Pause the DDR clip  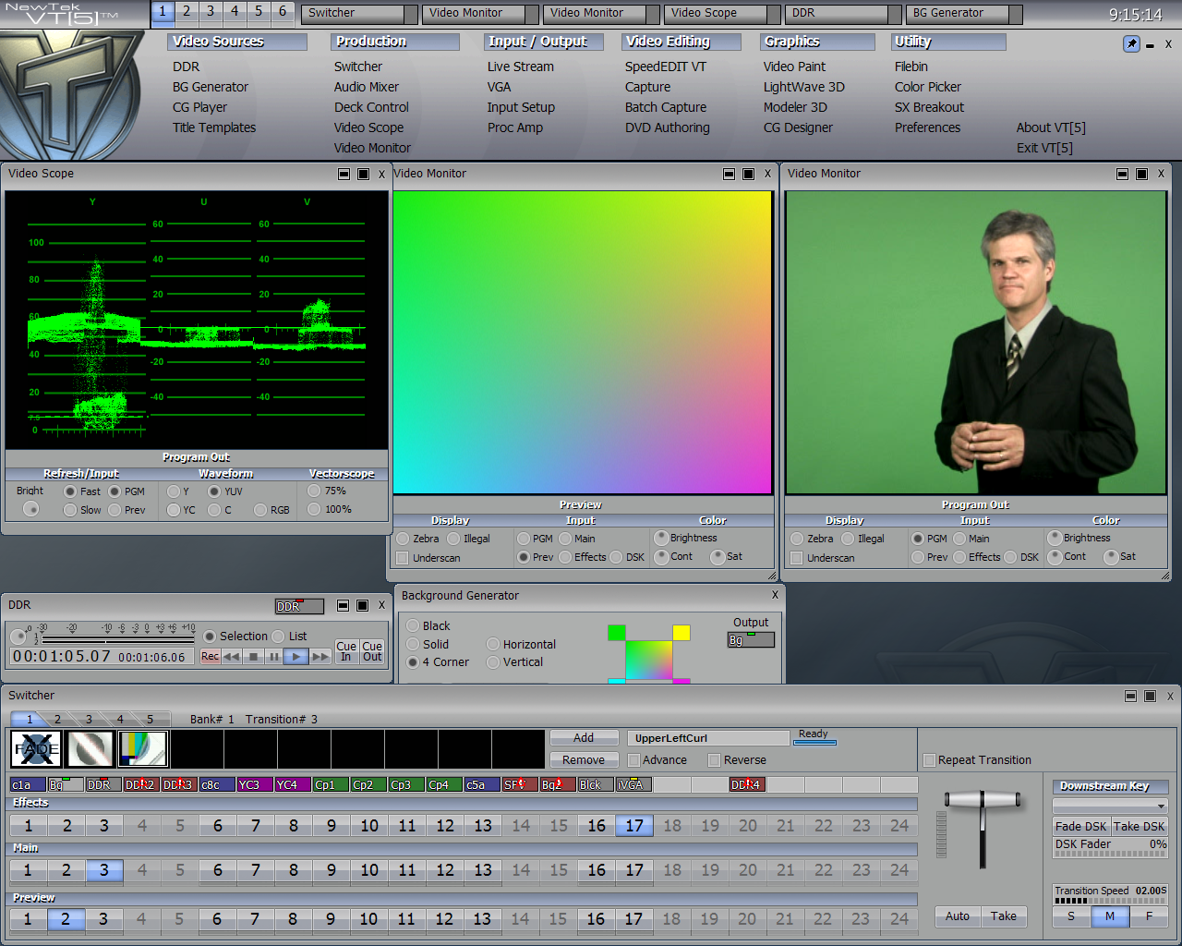(x=274, y=657)
